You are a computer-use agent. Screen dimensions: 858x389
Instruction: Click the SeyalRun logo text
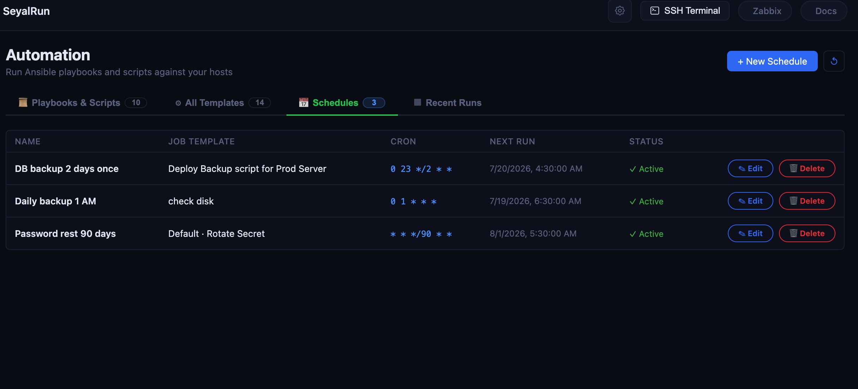tap(26, 11)
